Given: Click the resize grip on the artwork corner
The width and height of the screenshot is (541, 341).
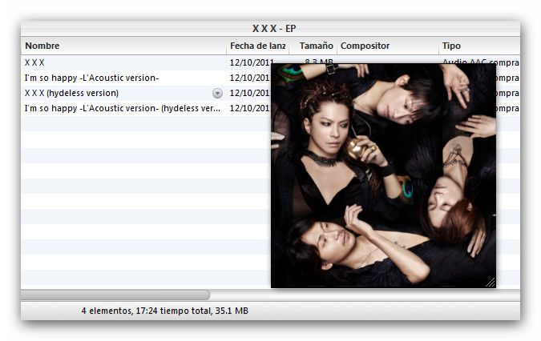Looking at the screenshot, I should point(491,283).
